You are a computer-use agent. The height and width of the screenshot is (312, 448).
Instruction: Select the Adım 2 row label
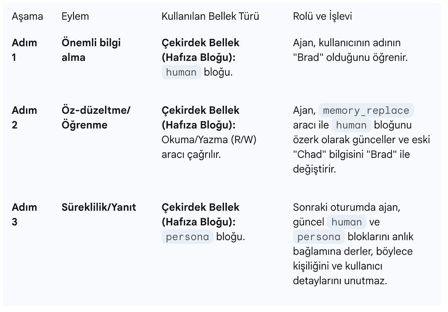tap(24, 117)
